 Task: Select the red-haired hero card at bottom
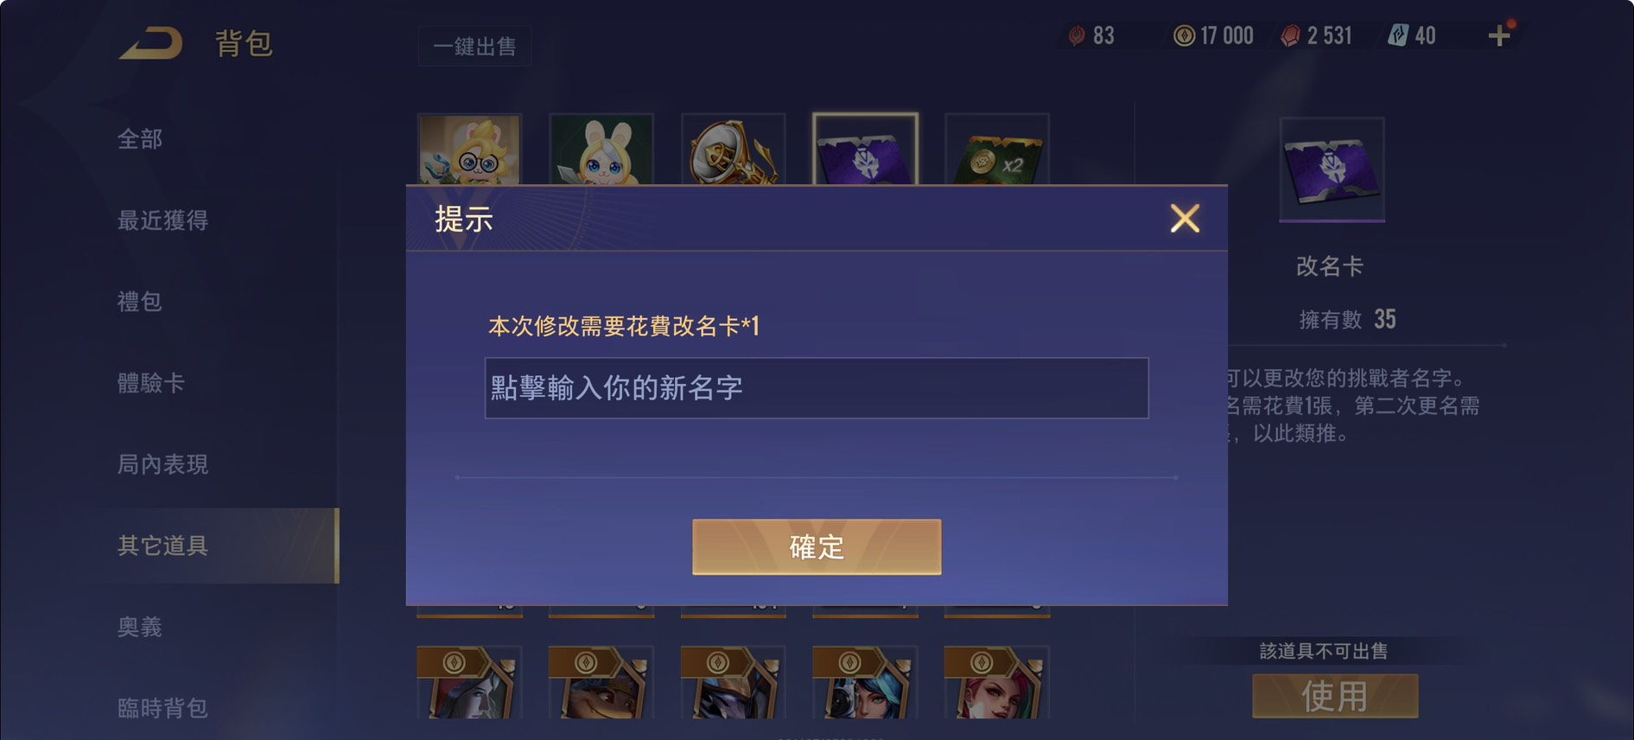997,682
